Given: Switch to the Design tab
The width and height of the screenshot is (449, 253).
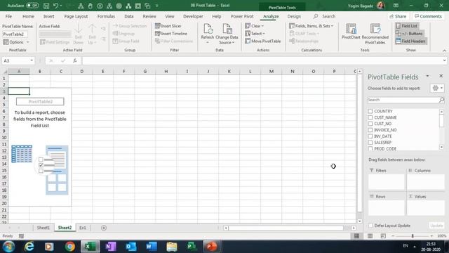Looking at the screenshot, I should coord(294,16).
